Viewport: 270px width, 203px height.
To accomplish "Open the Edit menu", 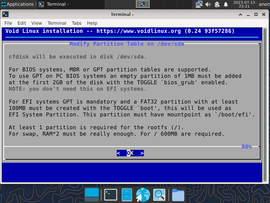I will pos(22,23).
